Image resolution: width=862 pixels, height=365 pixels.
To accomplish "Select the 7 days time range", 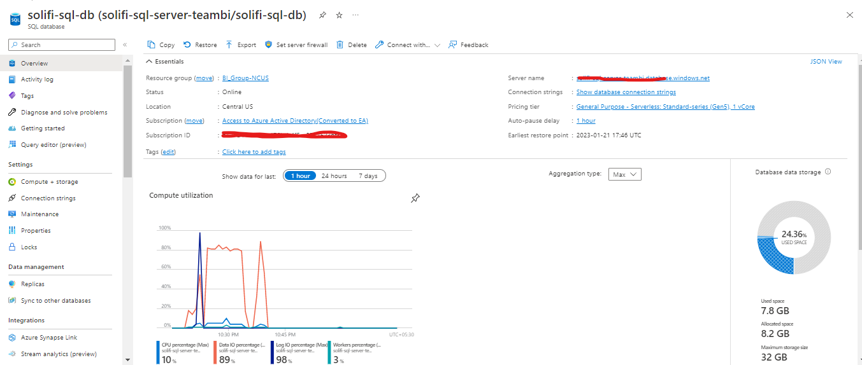I will click(x=368, y=176).
